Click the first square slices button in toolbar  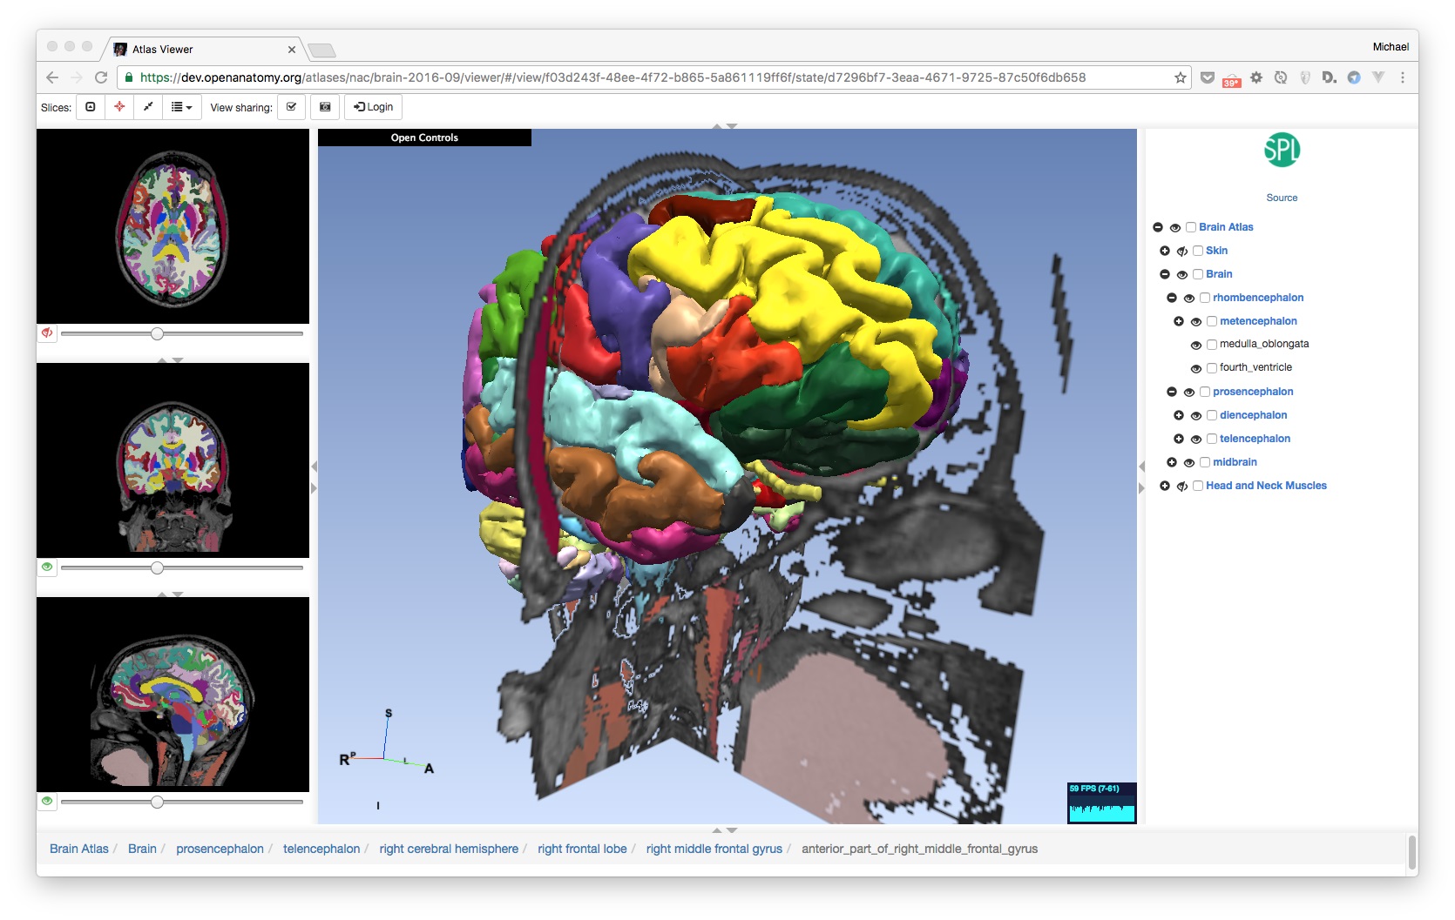point(91,107)
